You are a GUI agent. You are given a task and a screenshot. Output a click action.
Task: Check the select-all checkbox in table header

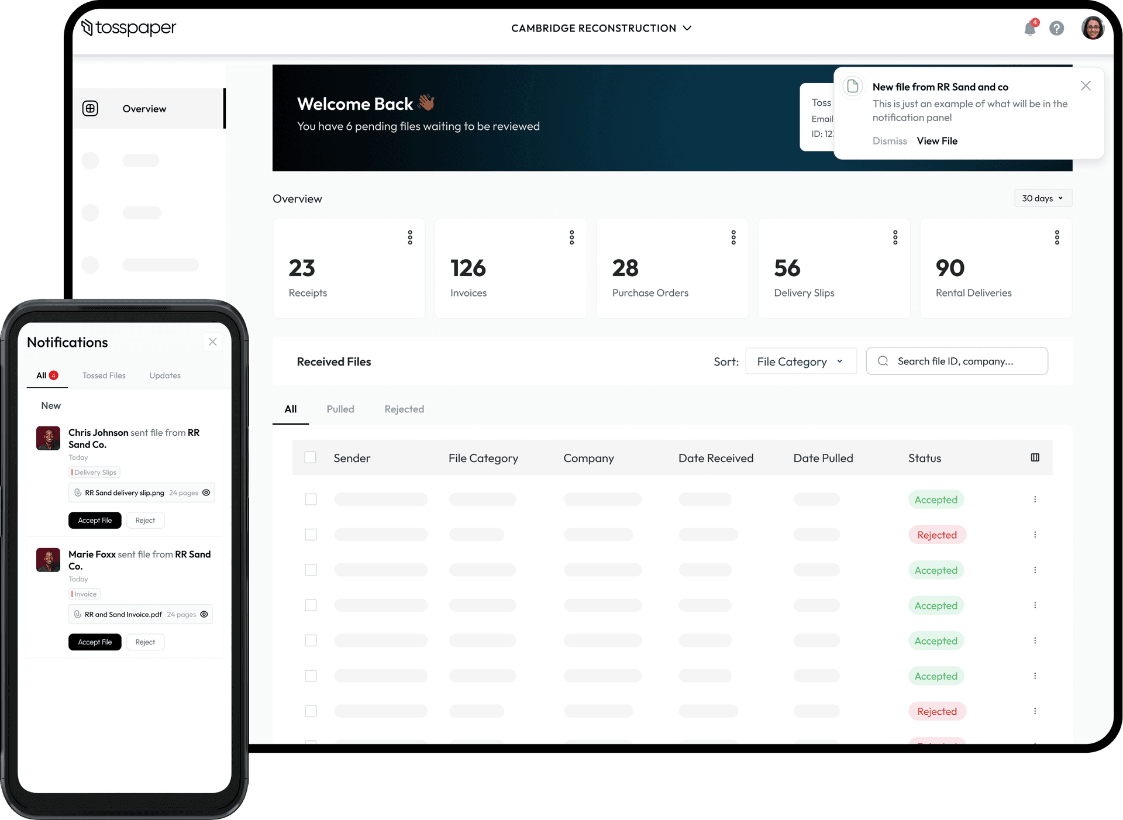click(310, 457)
